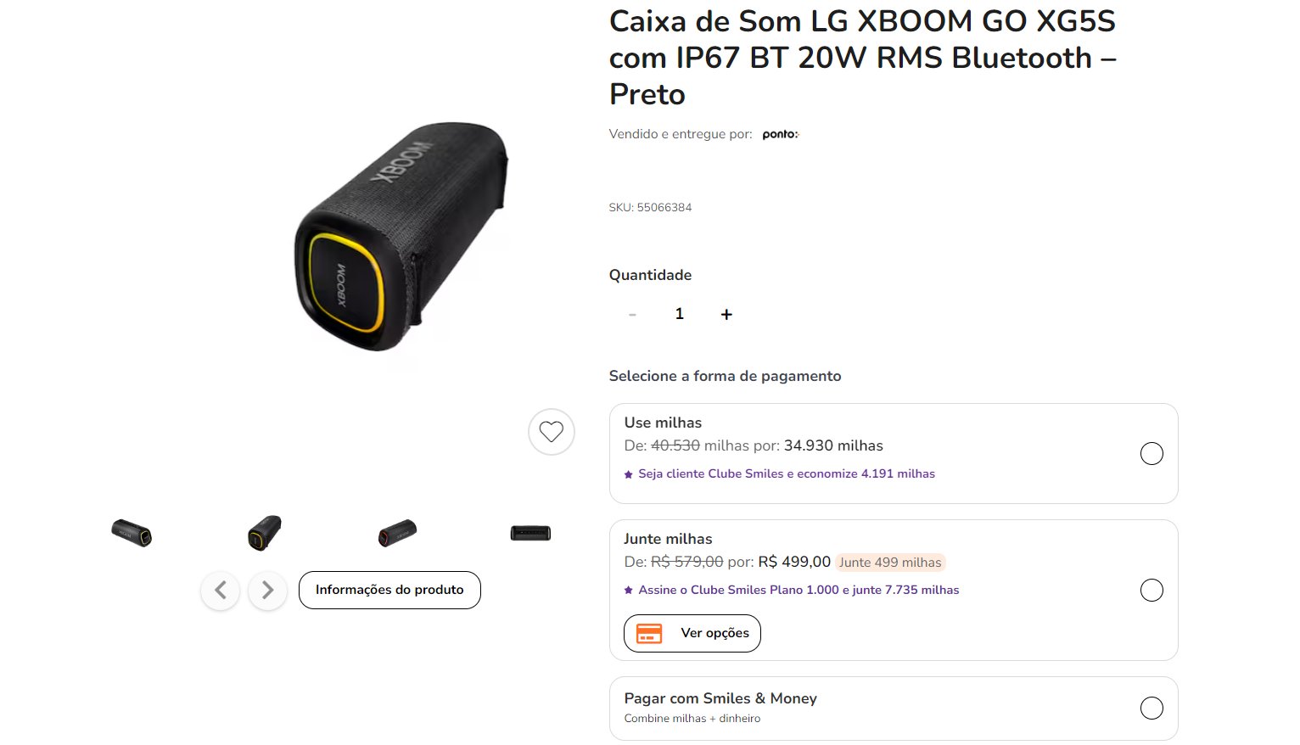Select the Use milhas payment option
Image resolution: width=1300 pixels, height=745 pixels.
1152,454
